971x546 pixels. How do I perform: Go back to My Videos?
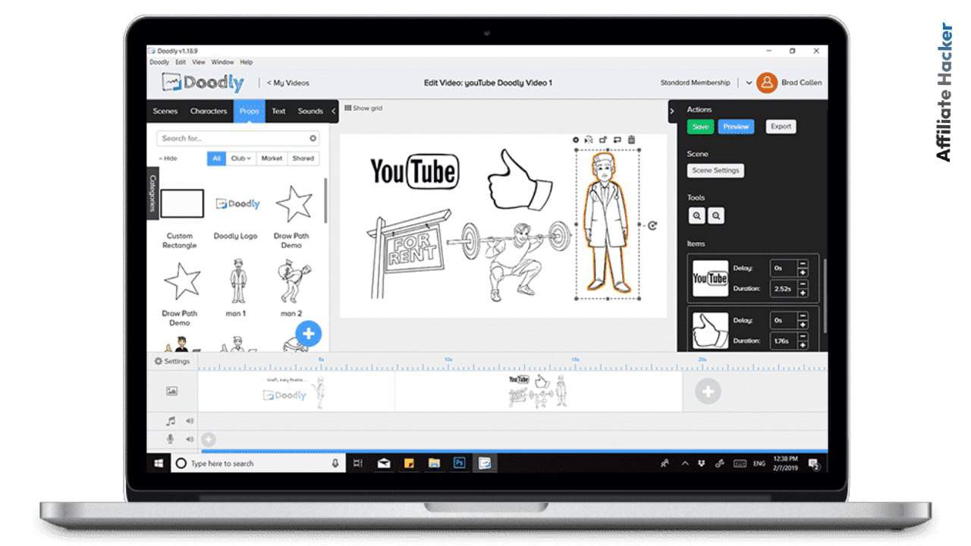(288, 83)
